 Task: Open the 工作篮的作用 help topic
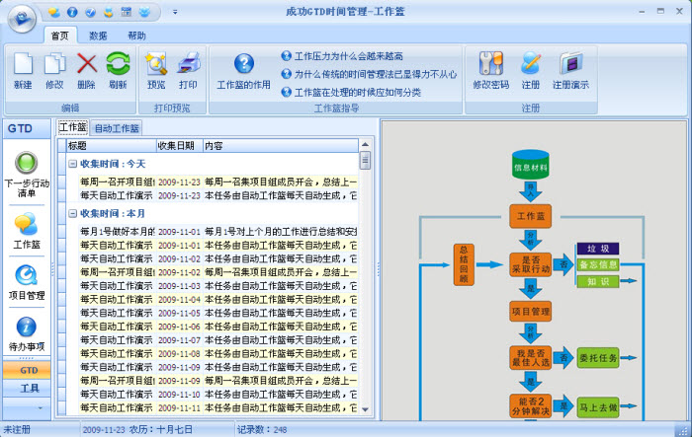point(243,71)
